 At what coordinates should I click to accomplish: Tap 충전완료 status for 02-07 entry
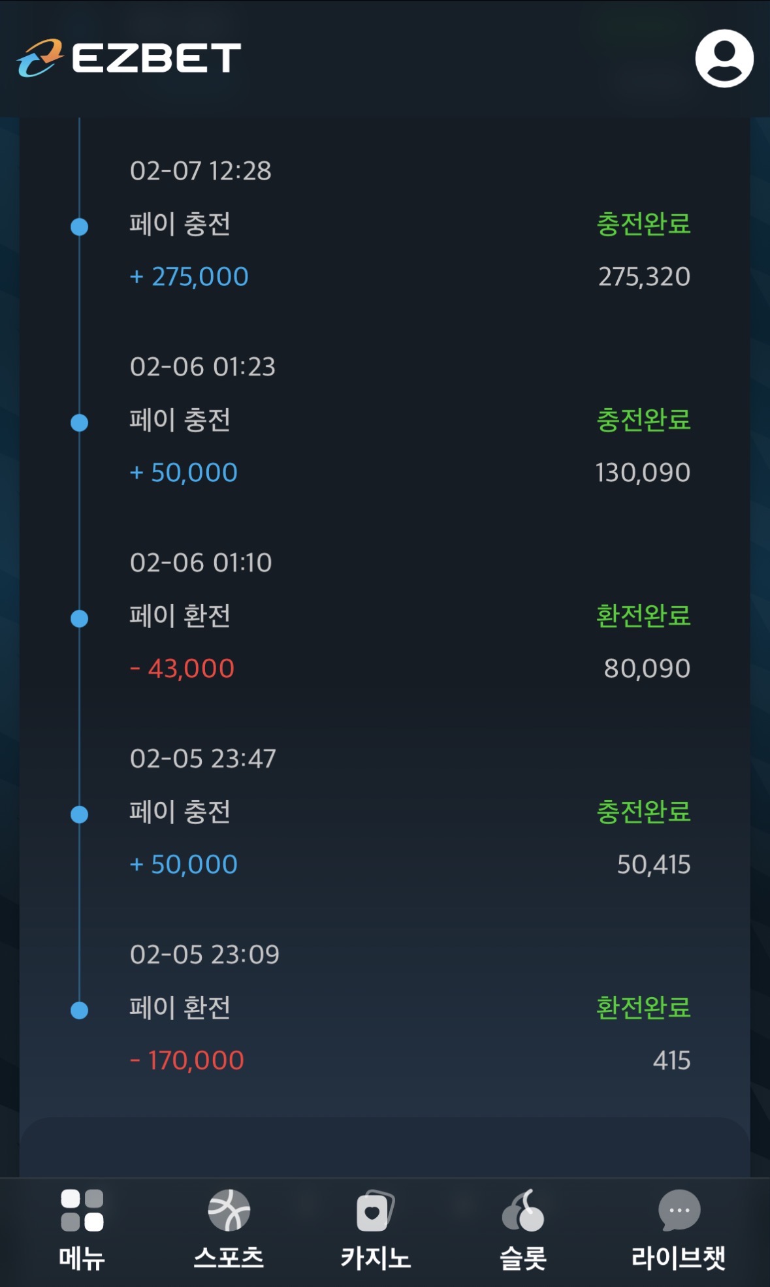point(643,224)
